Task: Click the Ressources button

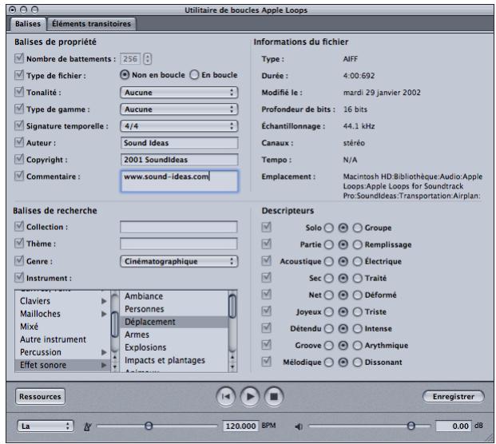Action: (x=40, y=397)
